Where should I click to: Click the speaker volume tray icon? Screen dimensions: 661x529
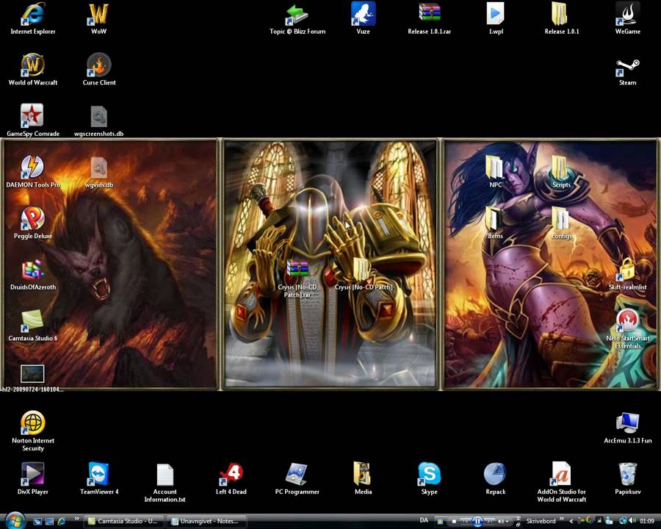coord(632,521)
